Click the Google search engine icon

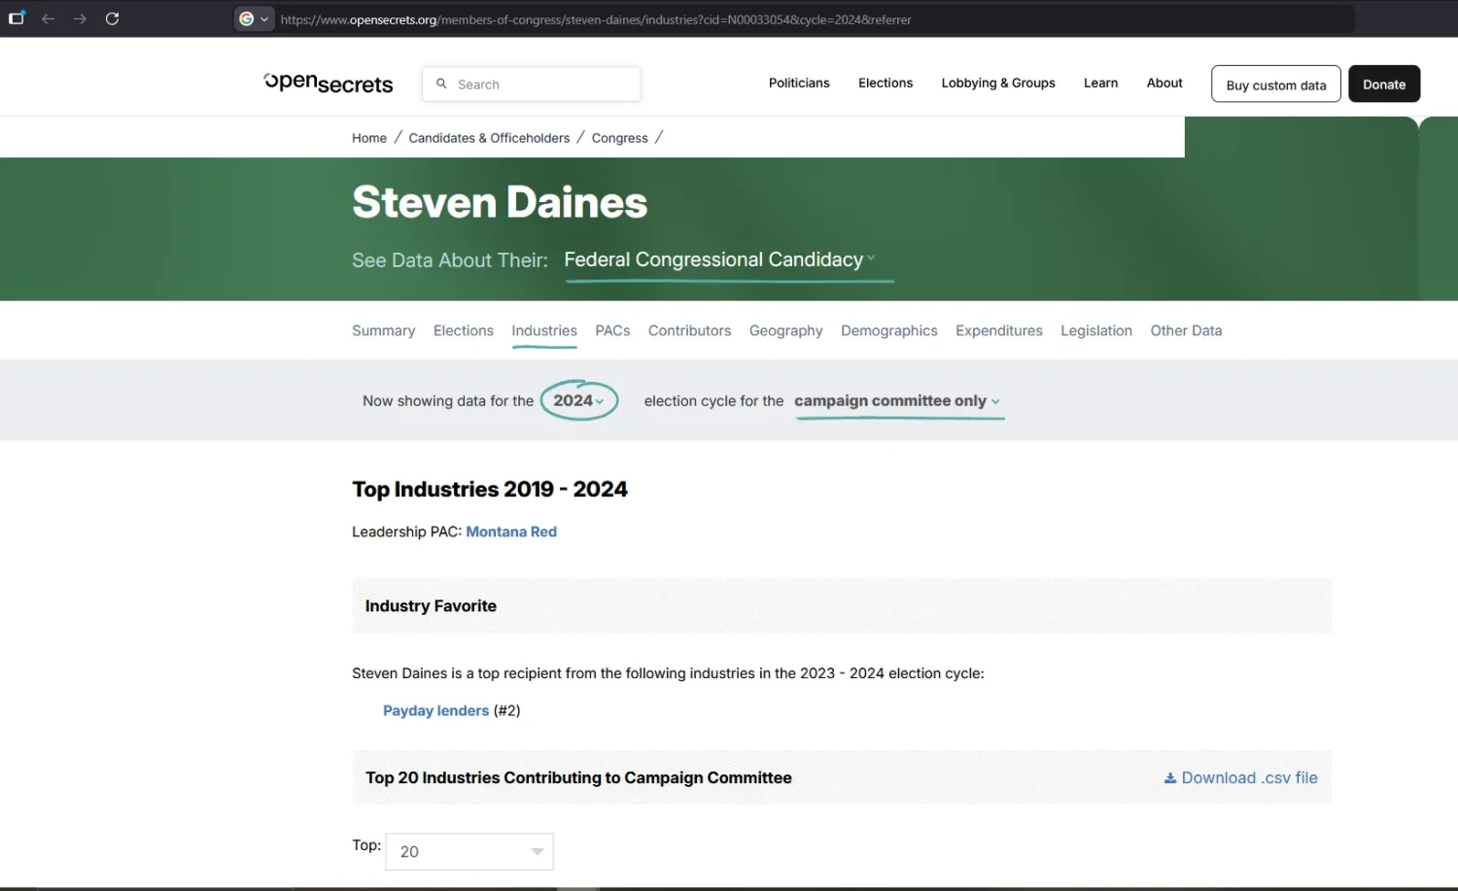247,18
